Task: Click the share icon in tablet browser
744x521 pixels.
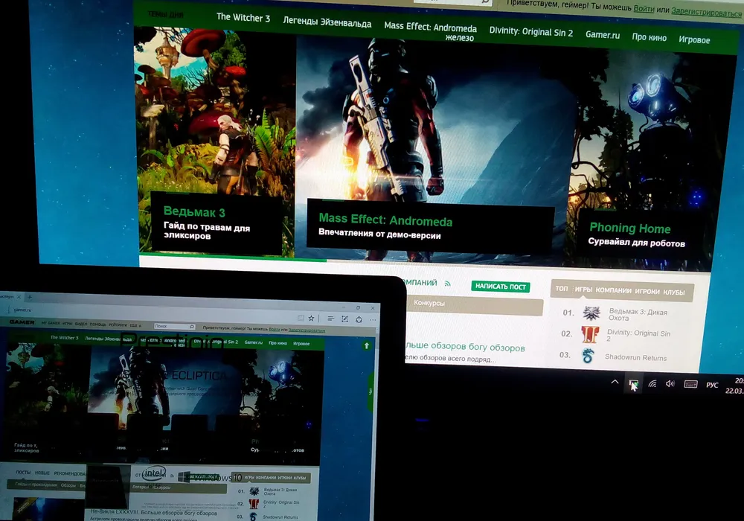Action: click(359, 320)
